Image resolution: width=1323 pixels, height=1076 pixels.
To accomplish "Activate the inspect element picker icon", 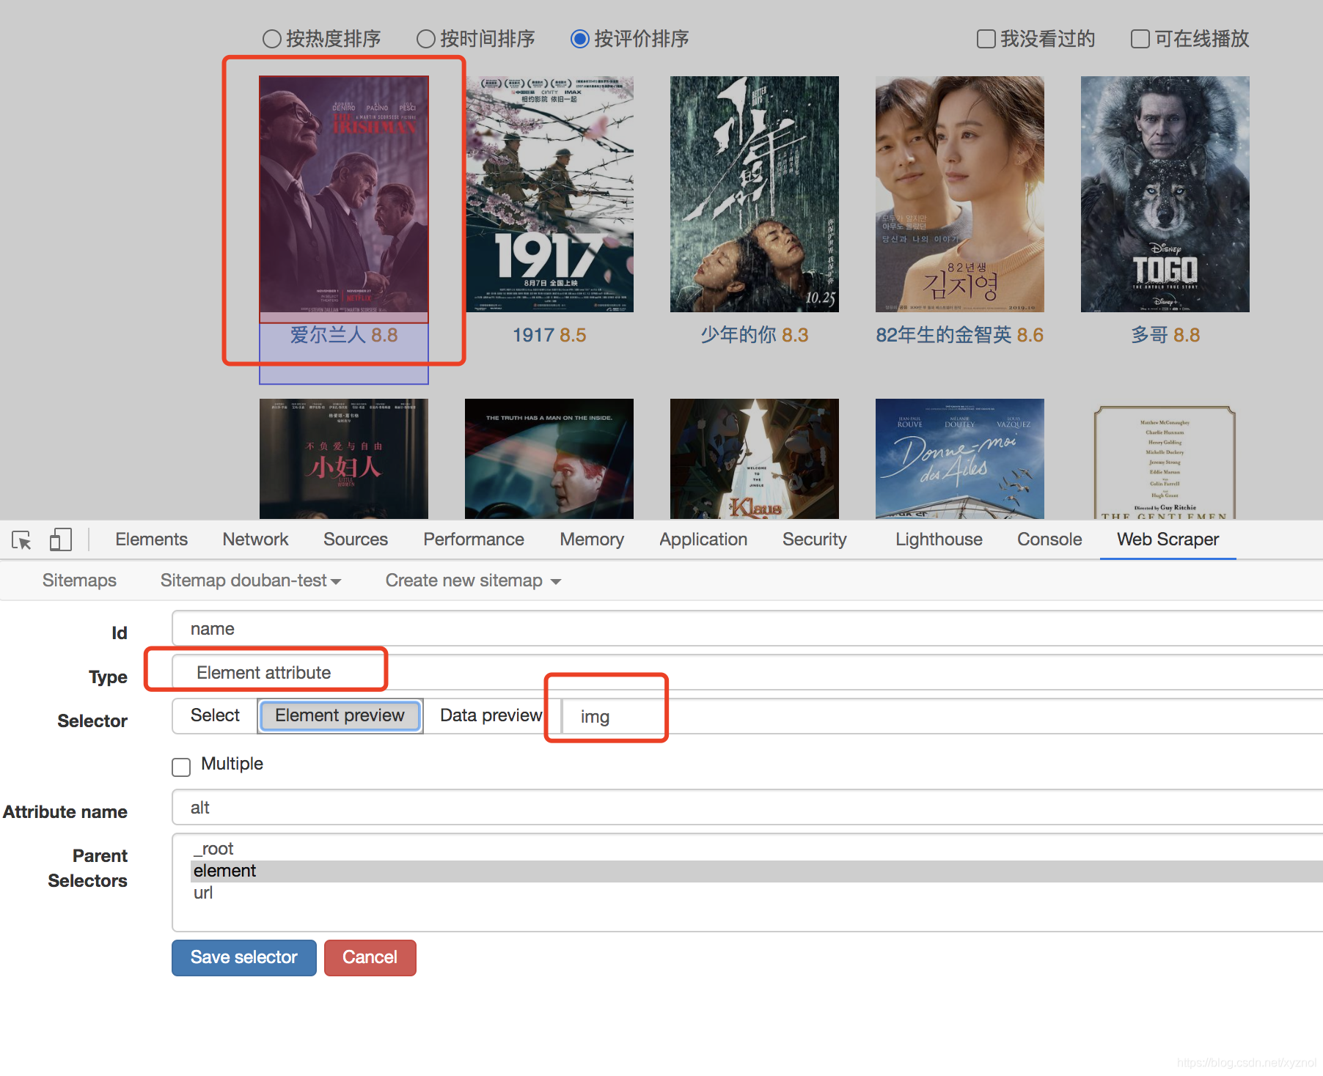I will 22,540.
